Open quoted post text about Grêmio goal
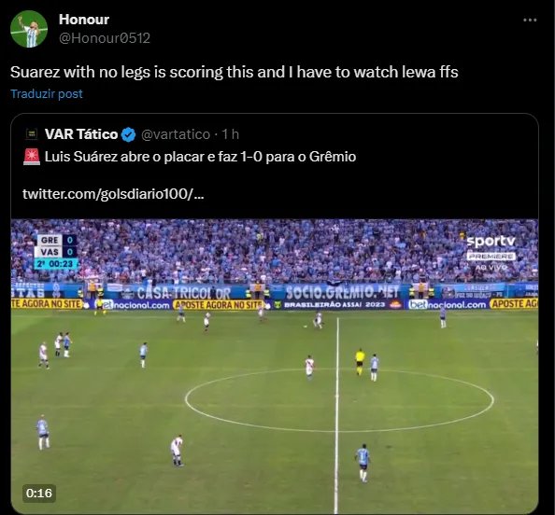Image resolution: width=555 pixels, height=515 pixels. 200,157
